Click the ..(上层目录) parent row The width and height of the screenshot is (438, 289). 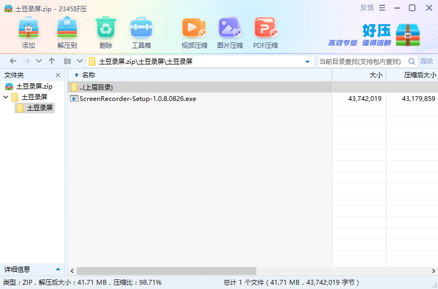click(x=200, y=87)
